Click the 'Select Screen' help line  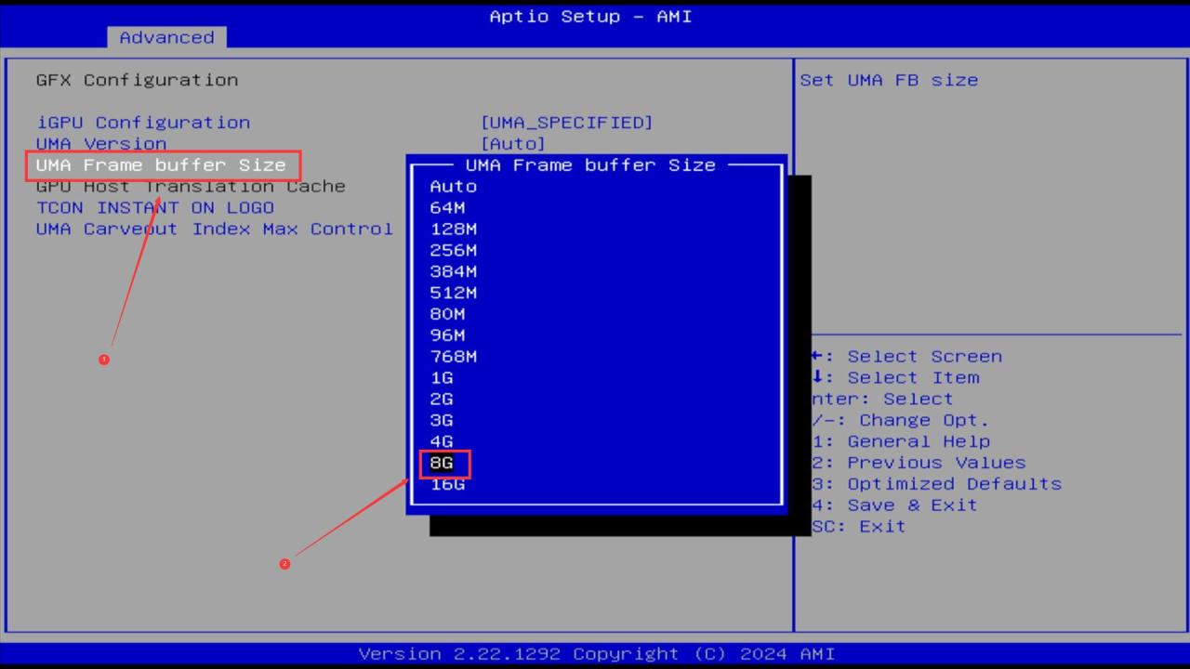pyautogui.click(x=906, y=357)
